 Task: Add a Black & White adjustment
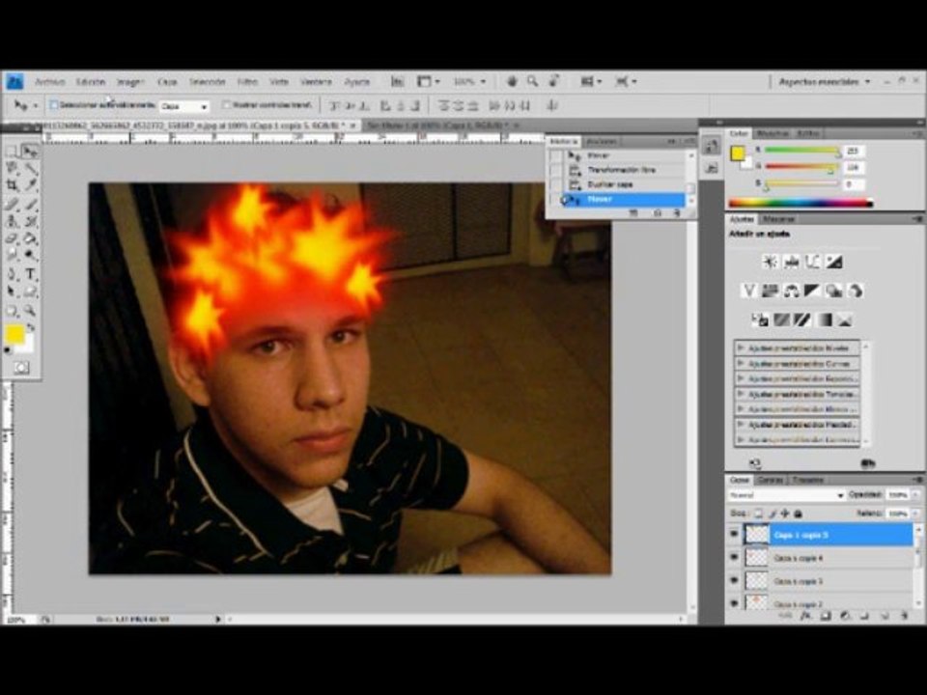(x=812, y=291)
